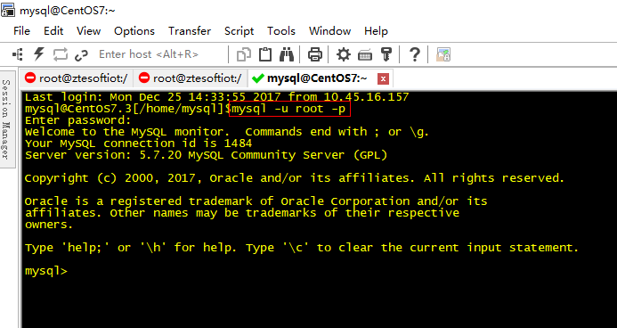Screen dimensions: 617x328
Task: Click the Quick Connect lightning icon
Action: click(39, 54)
